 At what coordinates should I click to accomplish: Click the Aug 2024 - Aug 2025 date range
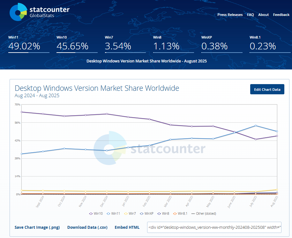[x=37, y=96]
